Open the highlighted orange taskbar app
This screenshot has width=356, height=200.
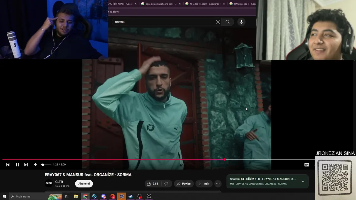click(122, 196)
